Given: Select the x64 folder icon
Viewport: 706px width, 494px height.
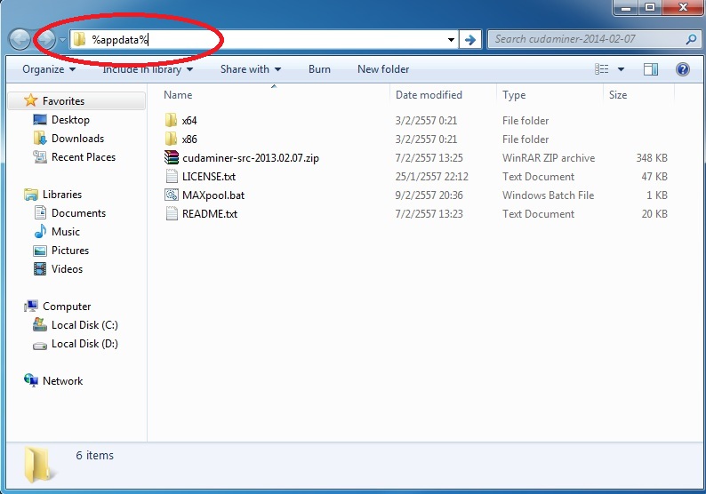Looking at the screenshot, I should (x=171, y=120).
